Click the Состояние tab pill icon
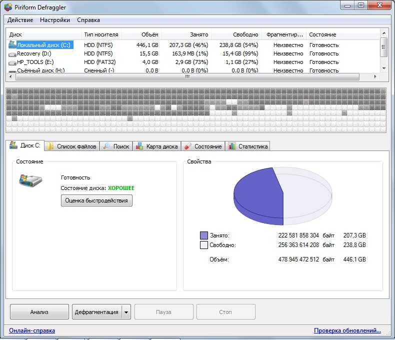Screen dimensions: 395x340 [188, 146]
